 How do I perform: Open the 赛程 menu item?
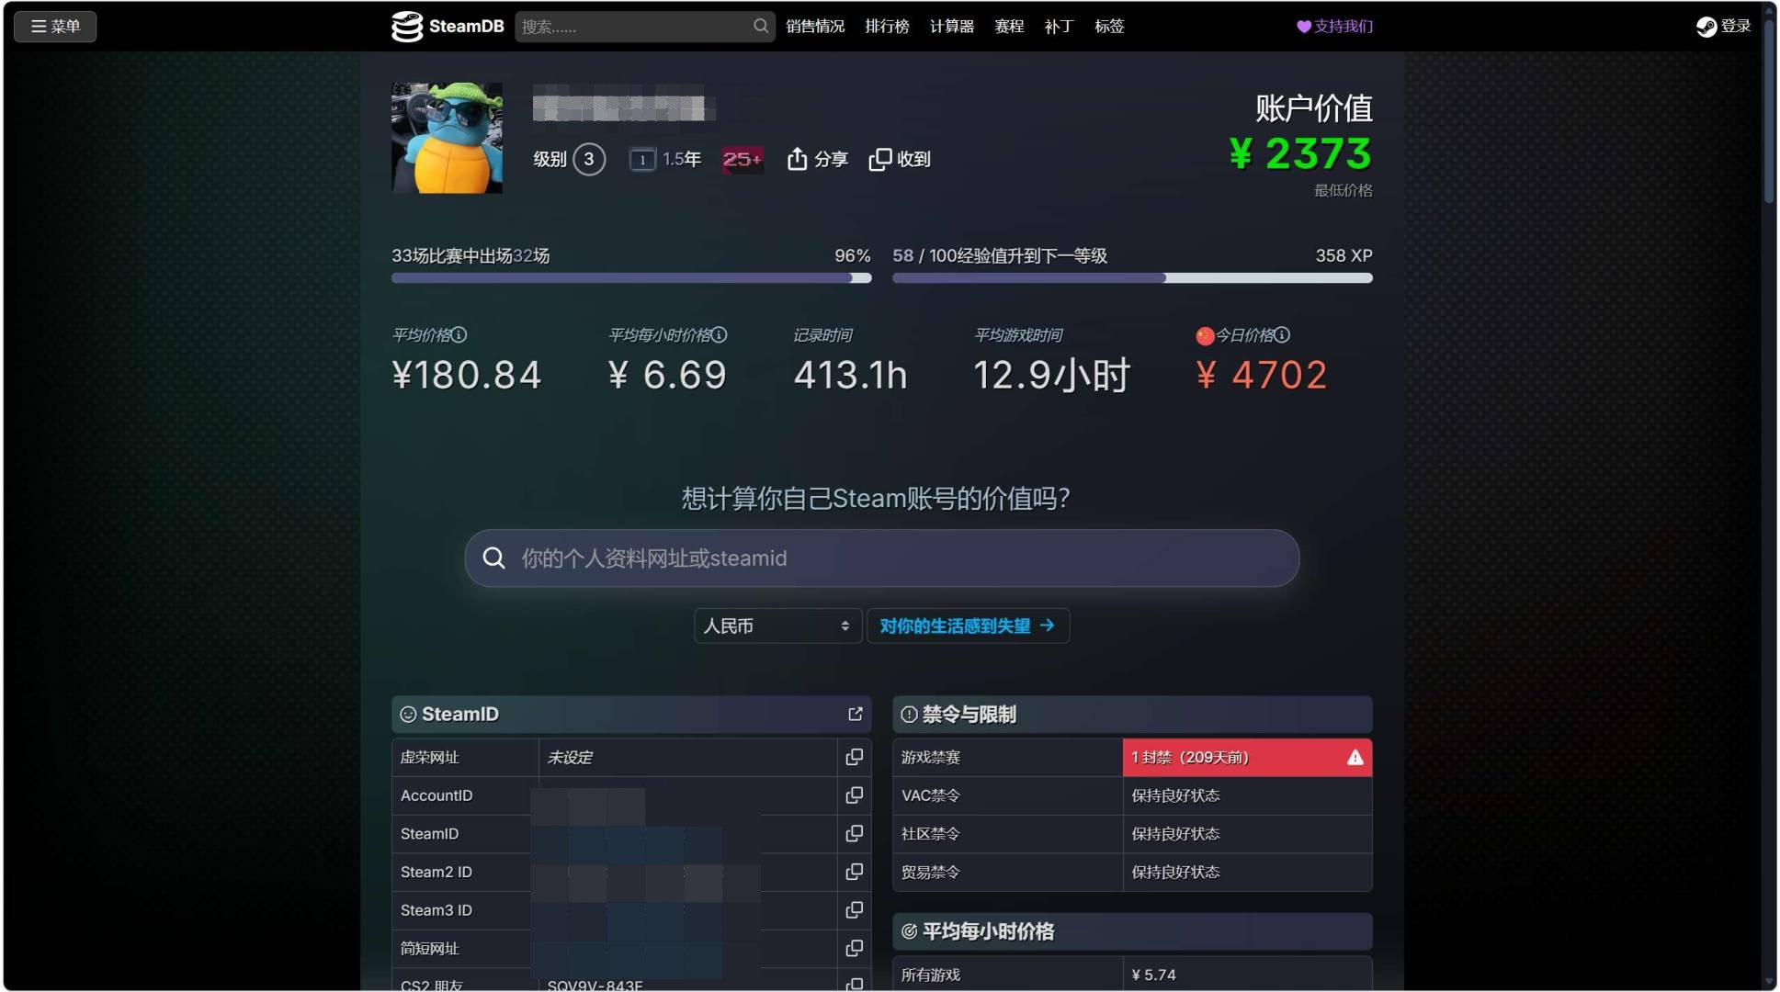[x=1009, y=27]
